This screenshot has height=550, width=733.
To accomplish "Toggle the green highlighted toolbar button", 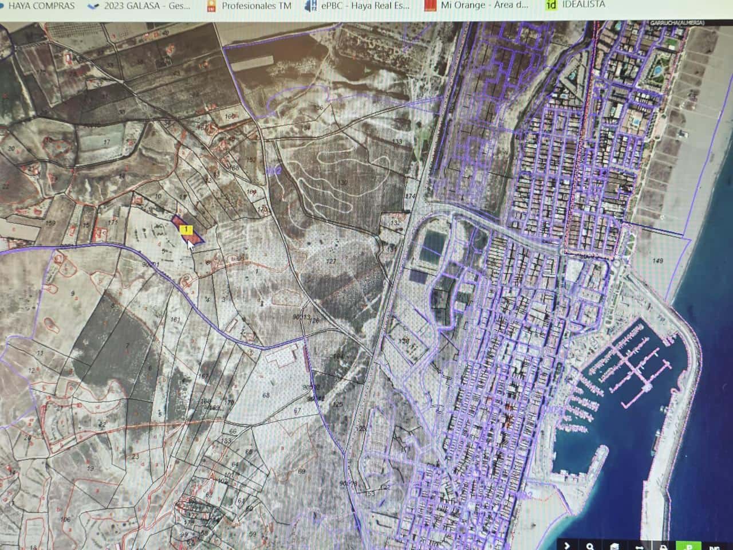I will [689, 545].
